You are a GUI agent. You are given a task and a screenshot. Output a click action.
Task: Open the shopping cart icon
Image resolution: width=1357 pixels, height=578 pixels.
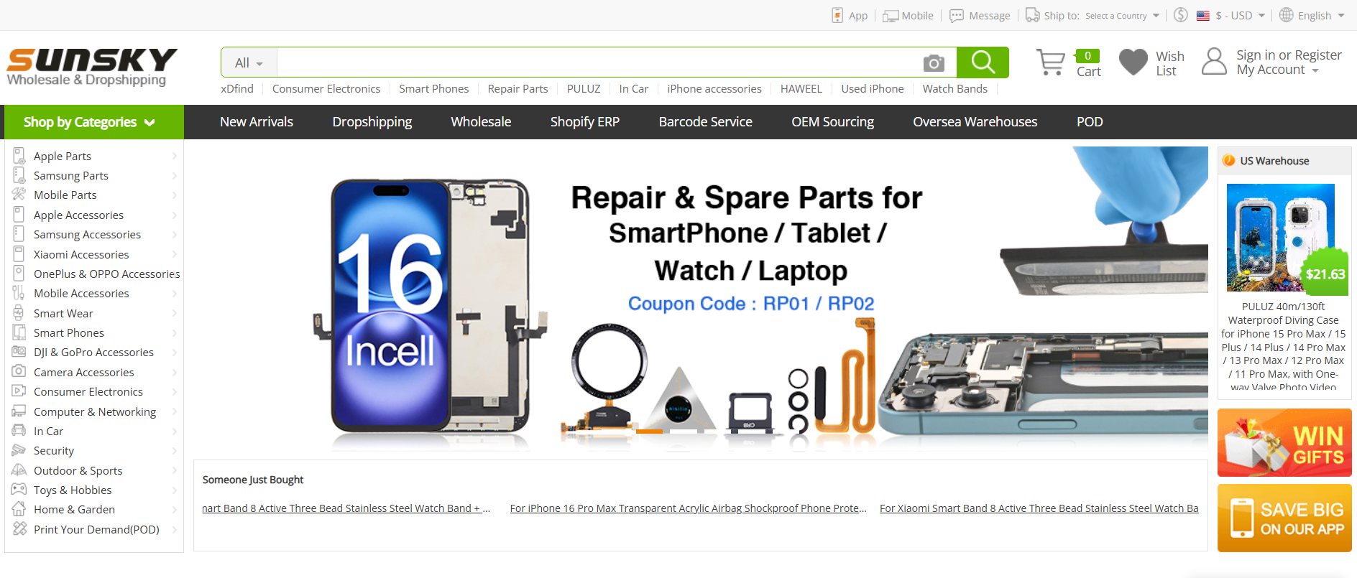tap(1051, 62)
